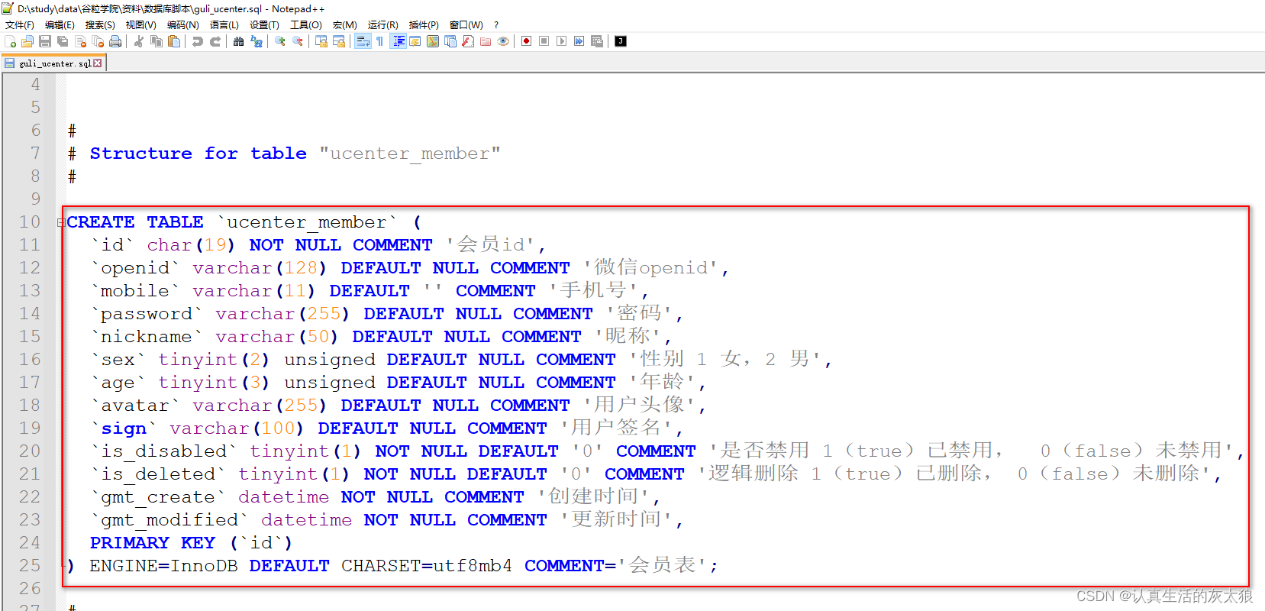Click the `is_disabled` column name
The image size is (1265, 611).
(x=163, y=451)
